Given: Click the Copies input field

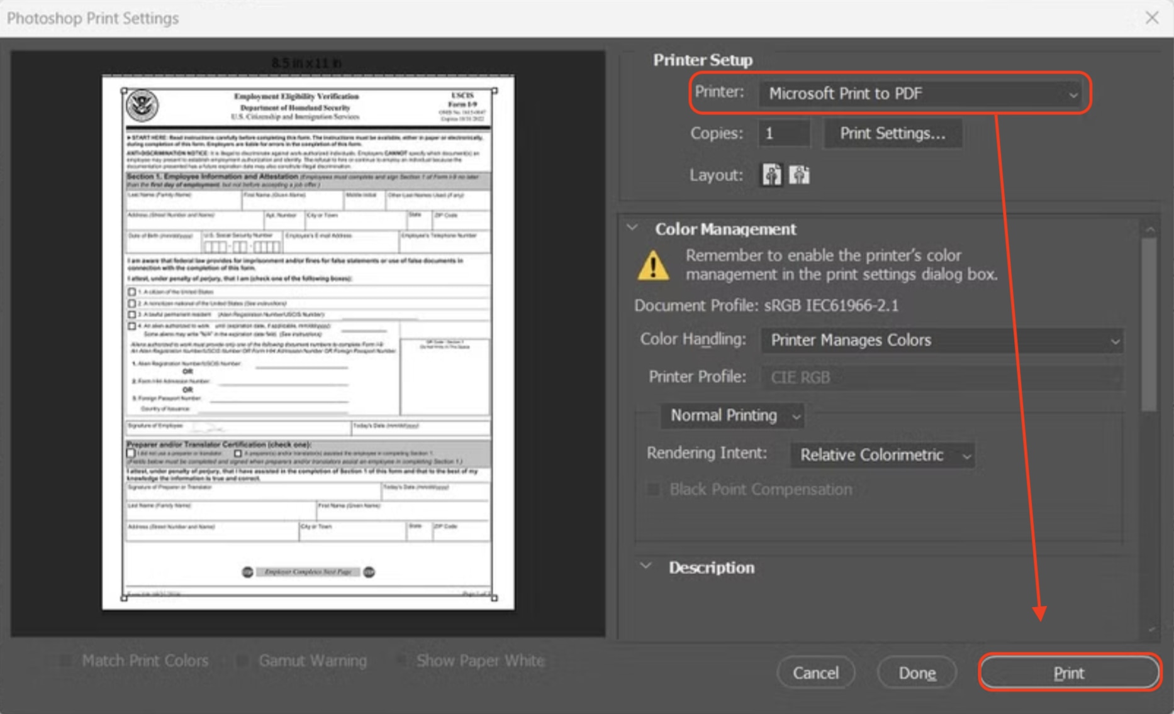Looking at the screenshot, I should pyautogui.click(x=783, y=133).
